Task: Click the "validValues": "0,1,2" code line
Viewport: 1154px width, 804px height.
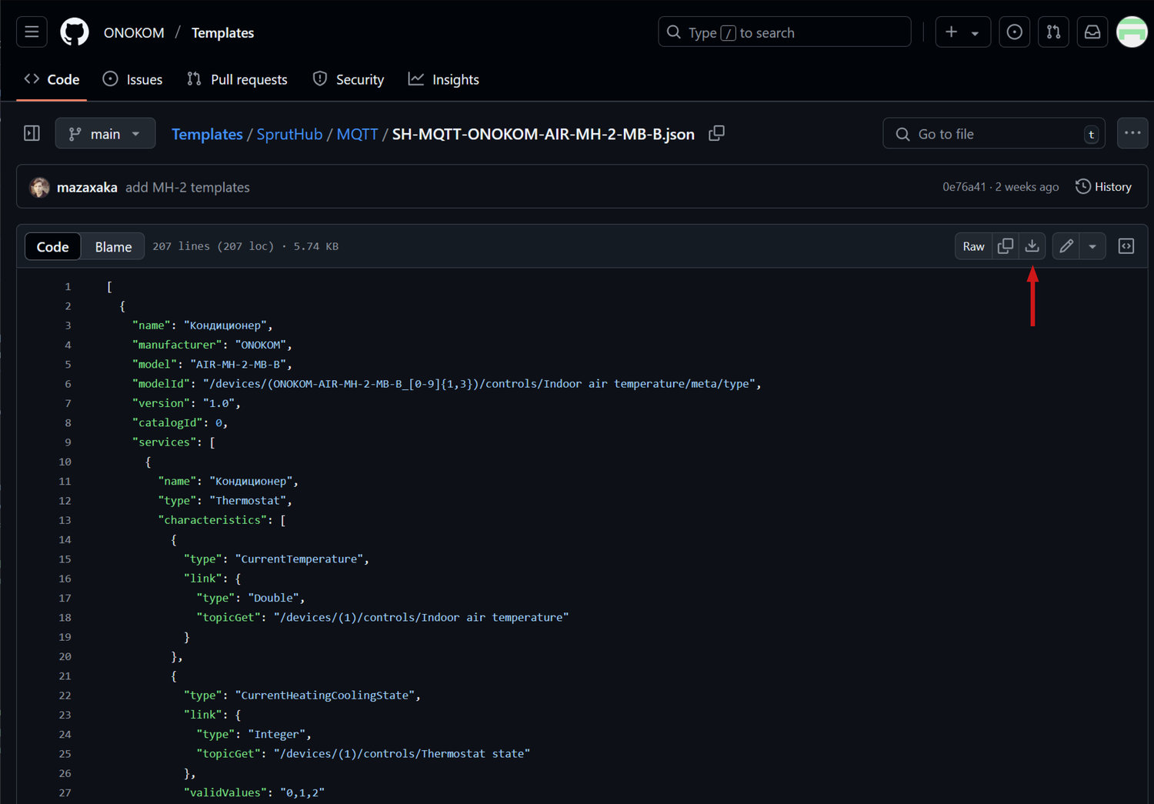Action: point(254,792)
